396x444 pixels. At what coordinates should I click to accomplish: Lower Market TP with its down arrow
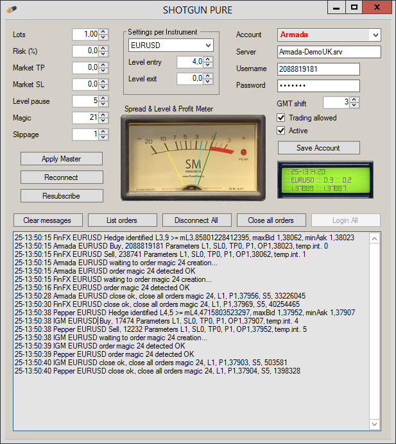103,70
